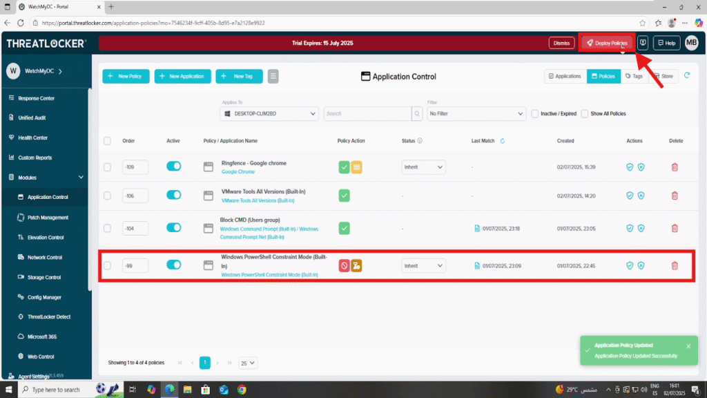Click second shield action icon for Ringfence row
The height and width of the screenshot is (398, 707).
click(641, 167)
